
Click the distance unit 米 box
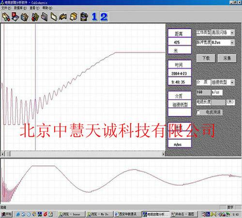pyautogui.click(x=180, y=50)
